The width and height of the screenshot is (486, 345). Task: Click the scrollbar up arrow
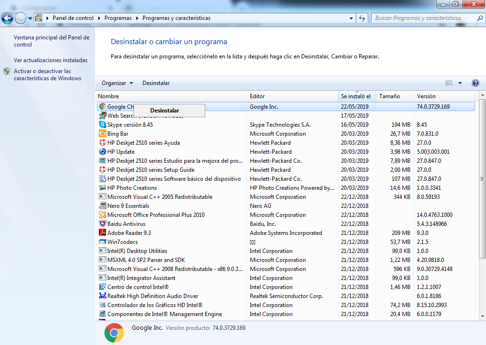[482, 95]
